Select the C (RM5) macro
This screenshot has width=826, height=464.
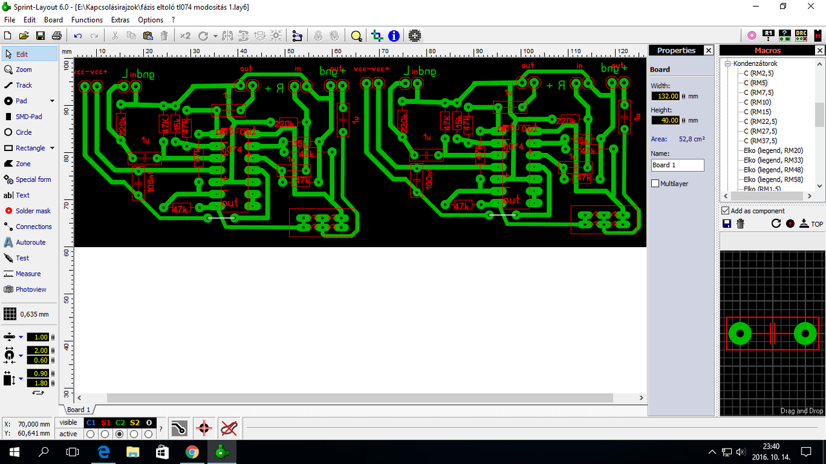756,83
